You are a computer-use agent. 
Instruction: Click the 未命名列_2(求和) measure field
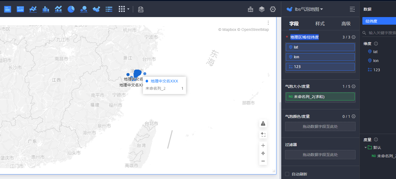320,97
